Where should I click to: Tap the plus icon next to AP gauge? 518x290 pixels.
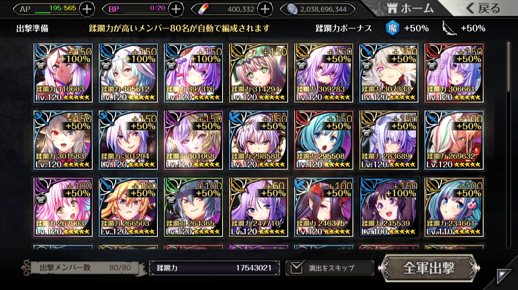click(x=87, y=8)
